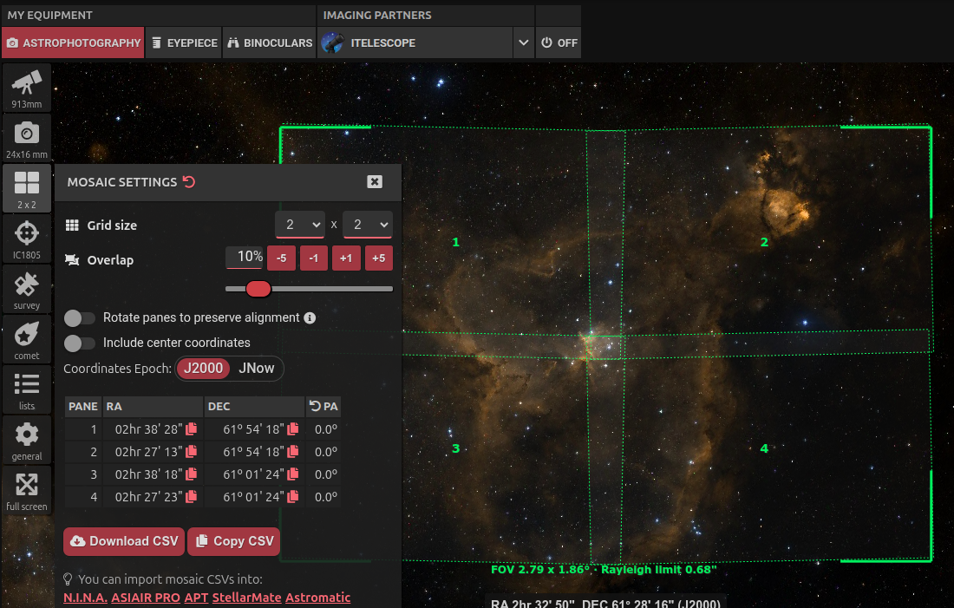Increase overlap by 1
This screenshot has height=608, width=954.
tap(346, 258)
